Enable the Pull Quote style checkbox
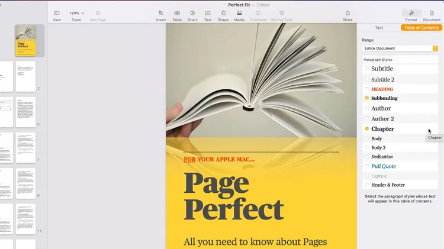 coord(367,166)
